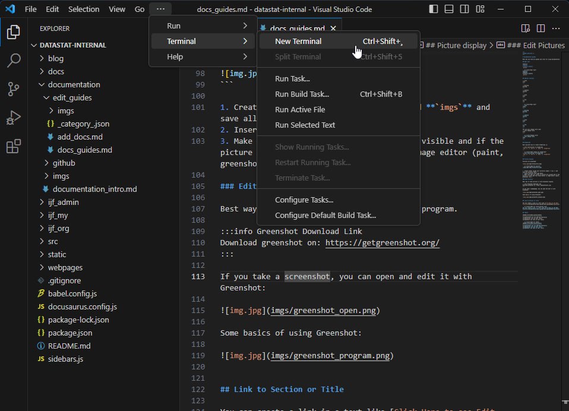The image size is (569, 411).
Task: Click the minimap code overview
Action: click(x=541, y=141)
